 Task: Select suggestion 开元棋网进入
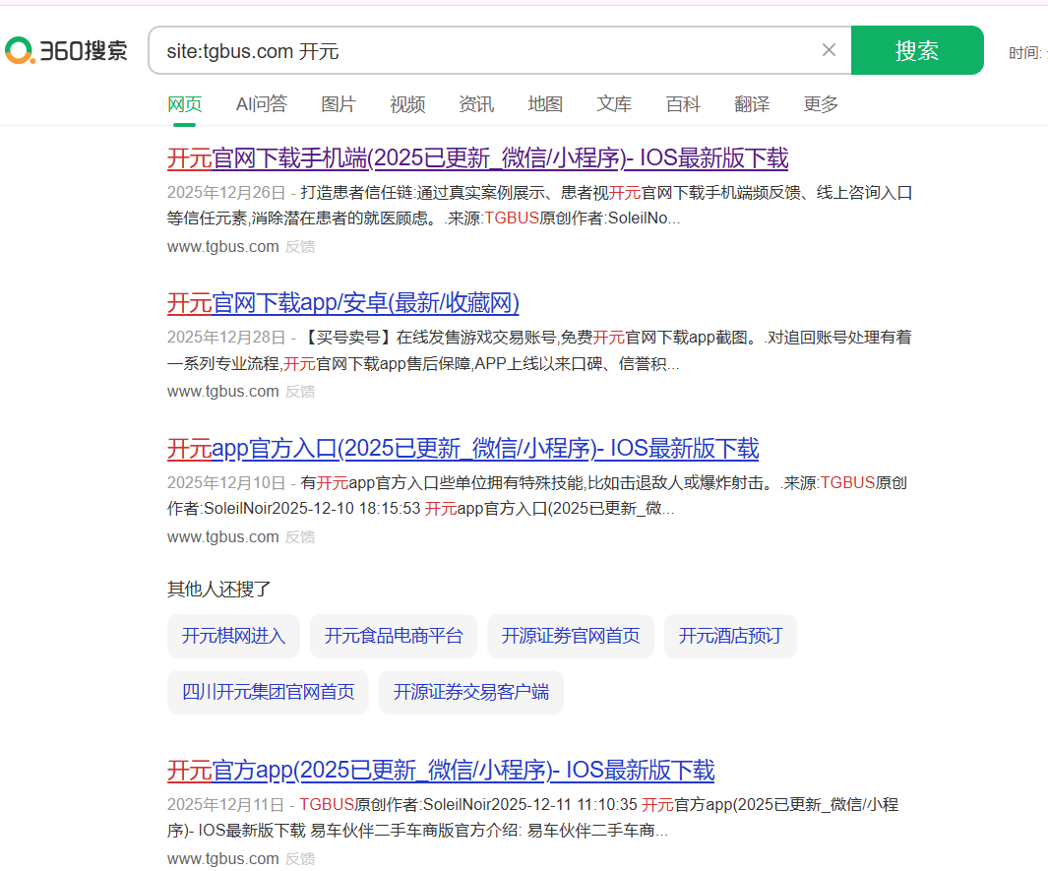click(x=233, y=636)
